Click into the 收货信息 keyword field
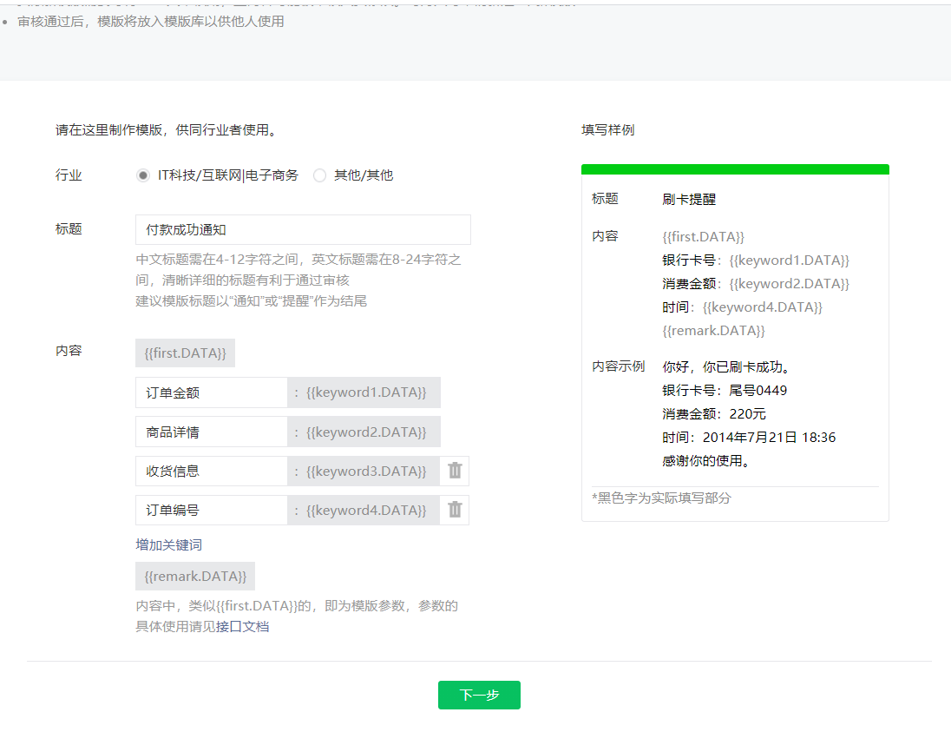The height and width of the screenshot is (732, 951). [x=212, y=471]
